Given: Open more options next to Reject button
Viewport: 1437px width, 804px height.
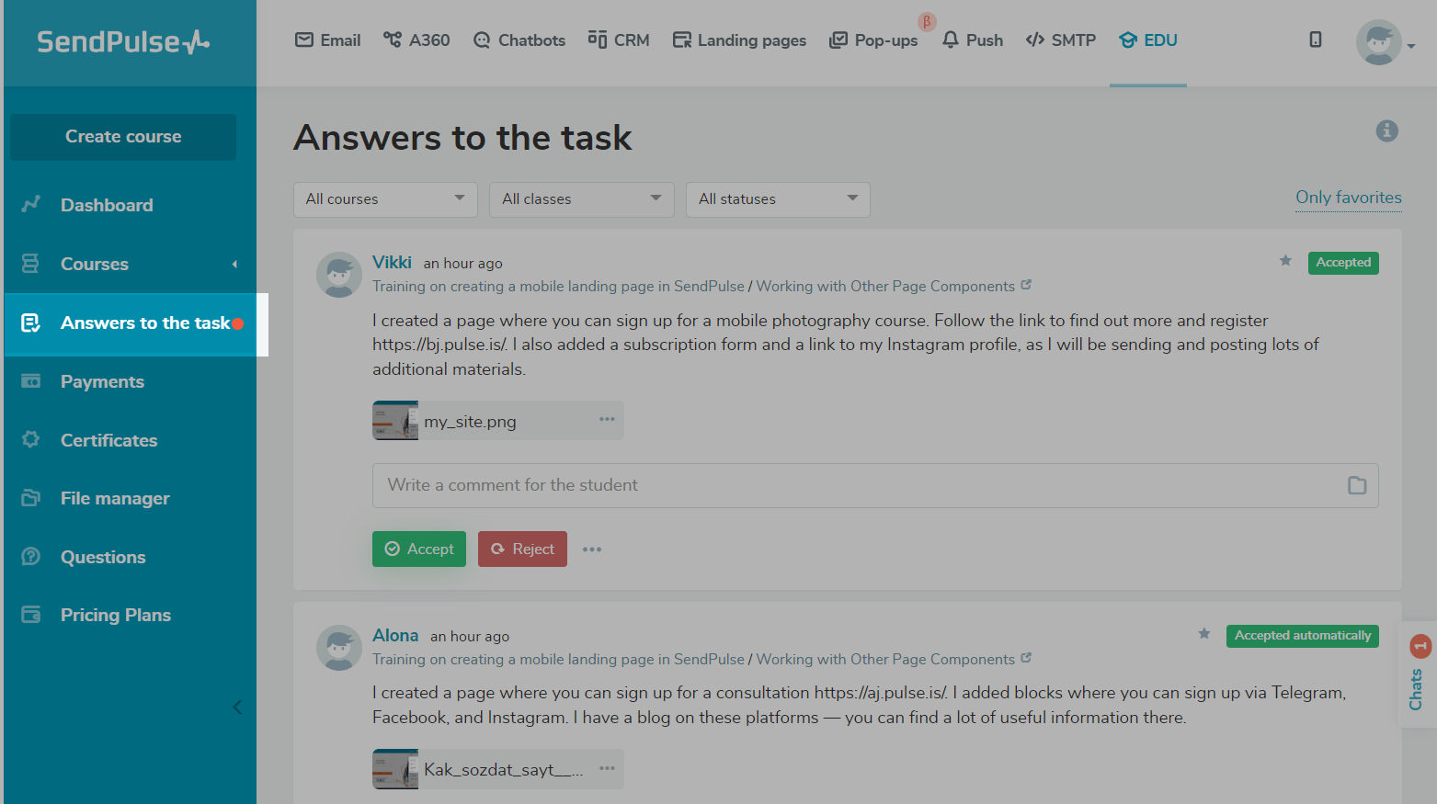Looking at the screenshot, I should 592,549.
